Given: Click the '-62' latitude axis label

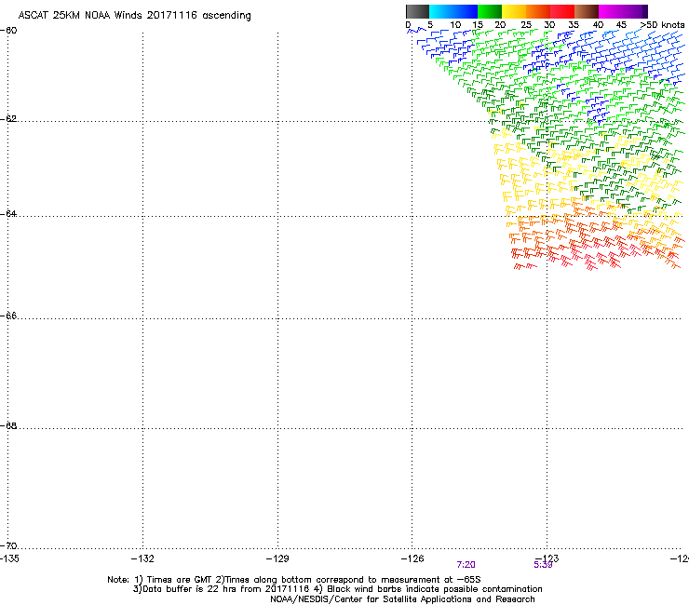Looking at the screenshot, I should point(8,118).
